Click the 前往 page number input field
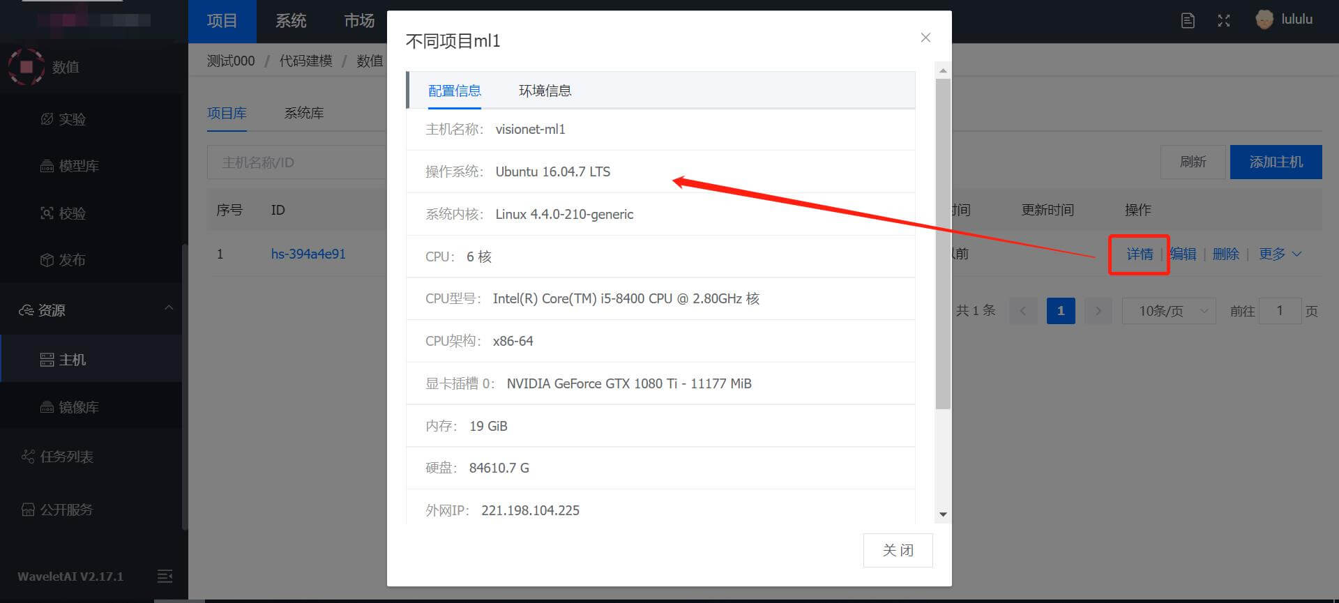This screenshot has width=1339, height=603. click(x=1280, y=311)
